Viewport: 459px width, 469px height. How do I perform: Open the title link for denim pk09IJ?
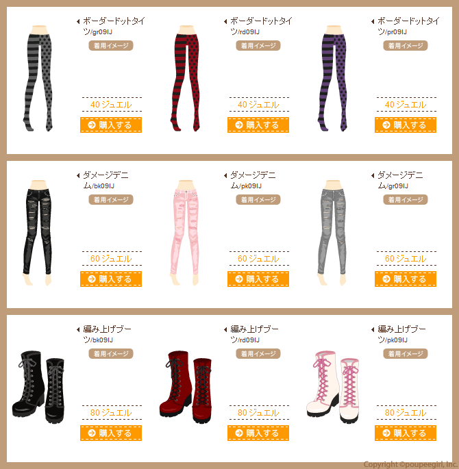[253, 180]
